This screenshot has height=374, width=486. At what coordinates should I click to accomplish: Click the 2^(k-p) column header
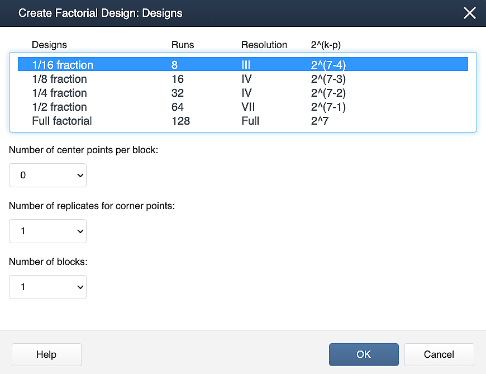[326, 45]
